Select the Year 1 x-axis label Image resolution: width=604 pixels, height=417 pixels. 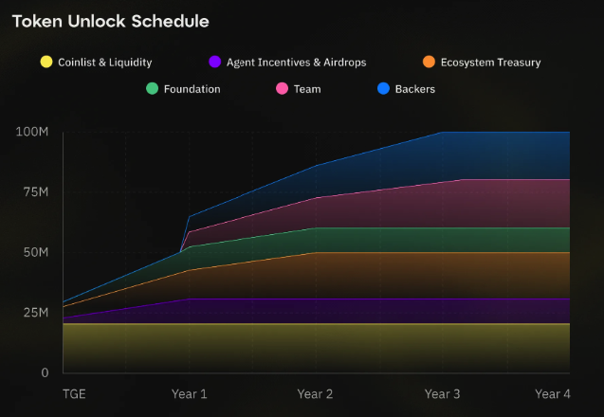point(190,393)
